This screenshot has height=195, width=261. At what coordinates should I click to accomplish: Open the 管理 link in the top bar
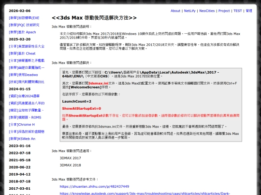(249, 11)
